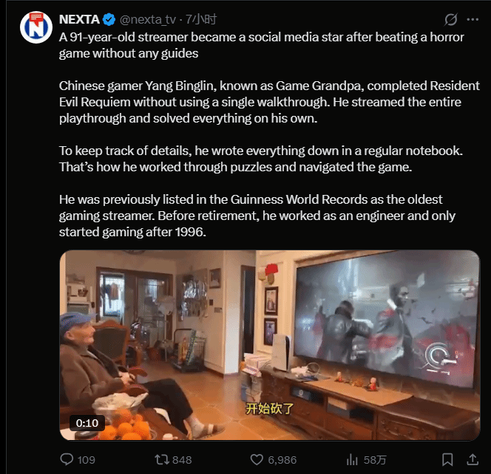Play the video of the elderly gamer

tap(270, 345)
